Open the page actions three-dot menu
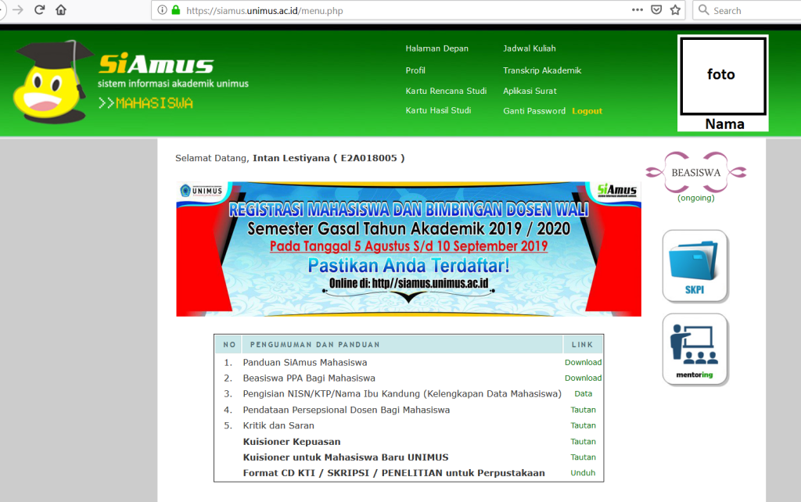The height and width of the screenshot is (502, 801). click(637, 9)
